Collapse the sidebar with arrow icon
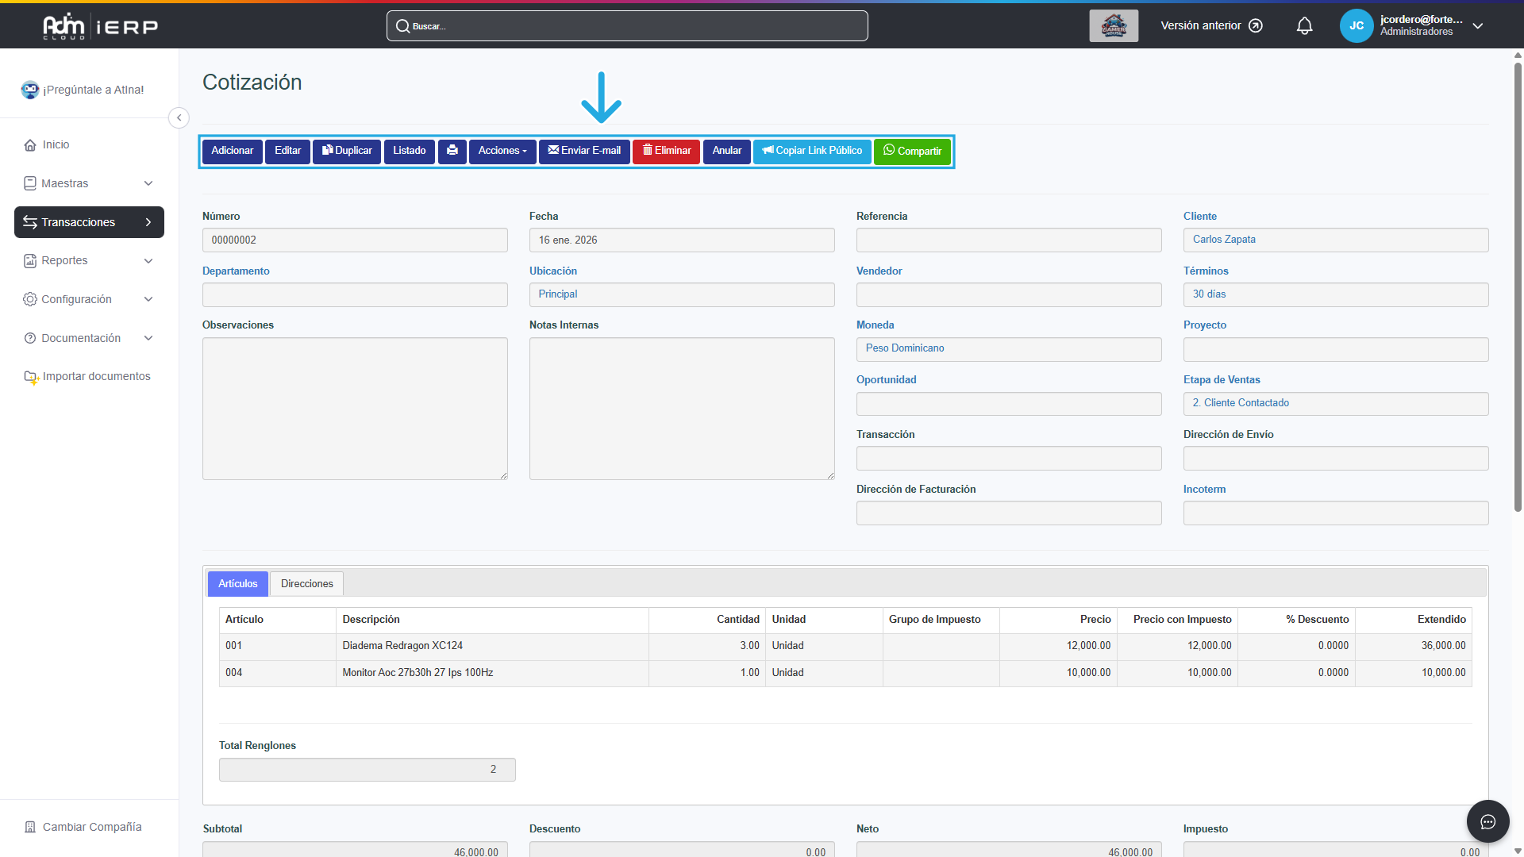 [x=179, y=118]
